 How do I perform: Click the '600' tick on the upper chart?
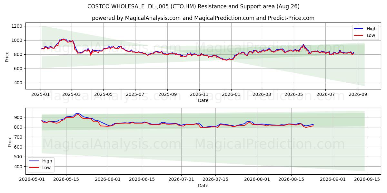19,69
